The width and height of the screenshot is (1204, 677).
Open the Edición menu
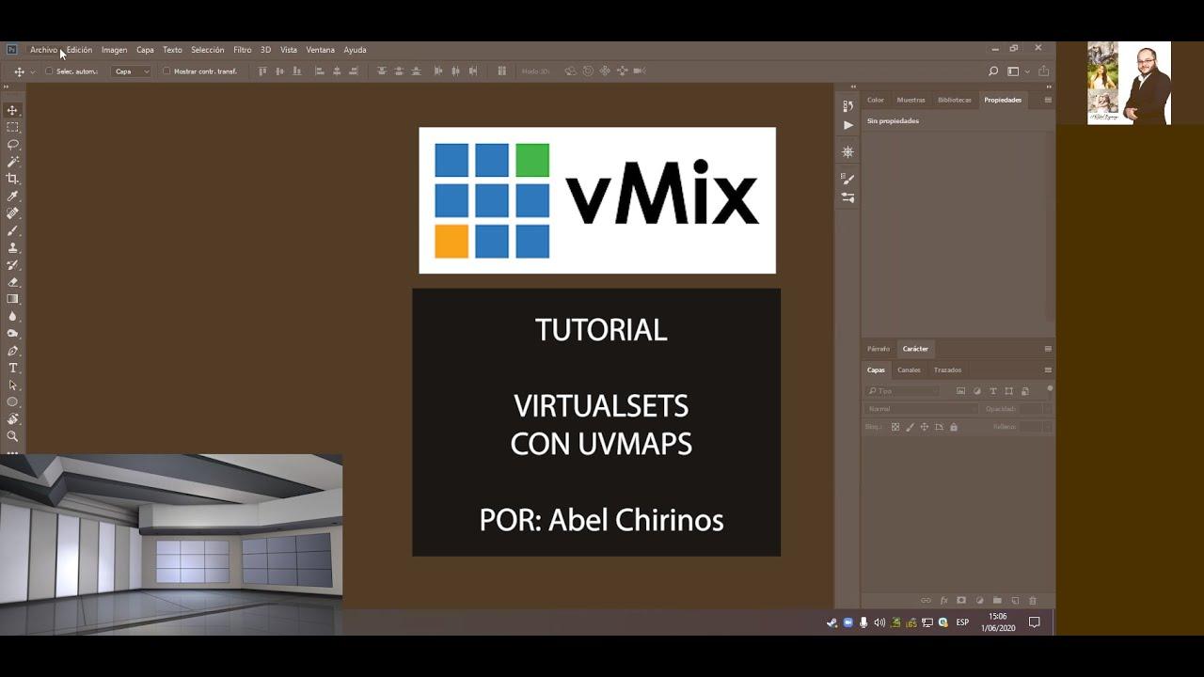coord(79,50)
